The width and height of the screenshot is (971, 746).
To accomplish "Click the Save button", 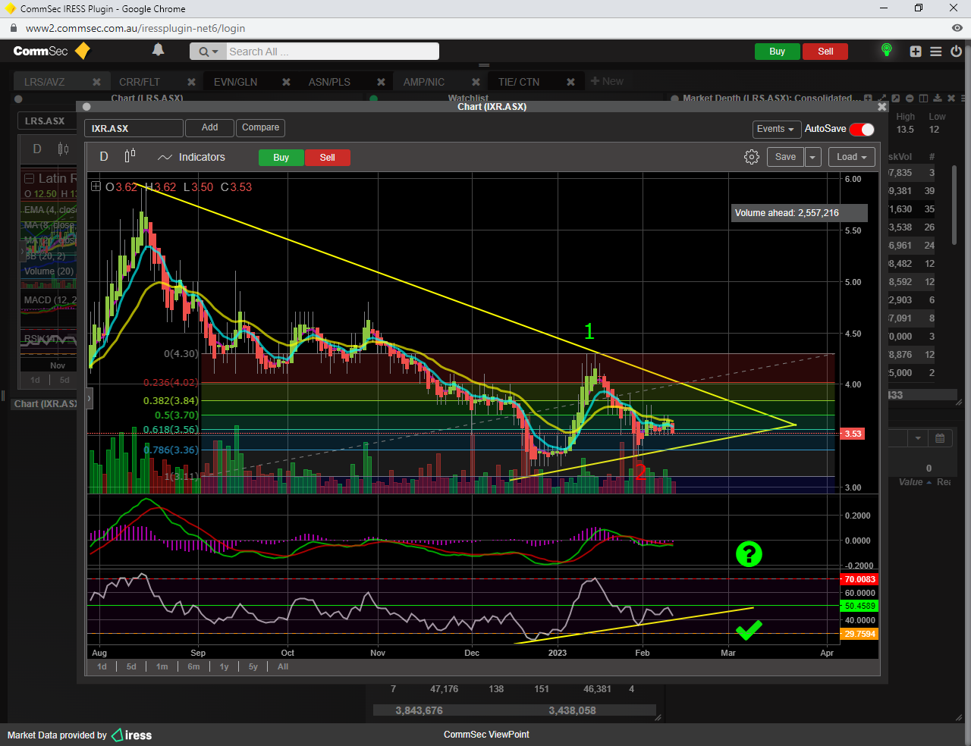I will [x=785, y=157].
